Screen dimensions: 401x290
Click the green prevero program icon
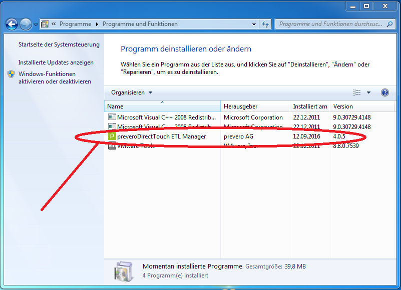(112, 136)
